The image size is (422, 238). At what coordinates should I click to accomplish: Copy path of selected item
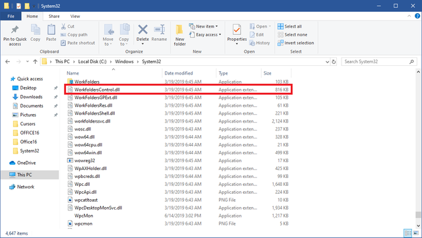(74, 35)
